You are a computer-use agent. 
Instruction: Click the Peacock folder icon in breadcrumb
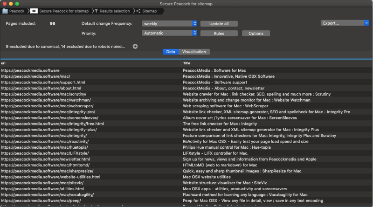coord(5,10)
